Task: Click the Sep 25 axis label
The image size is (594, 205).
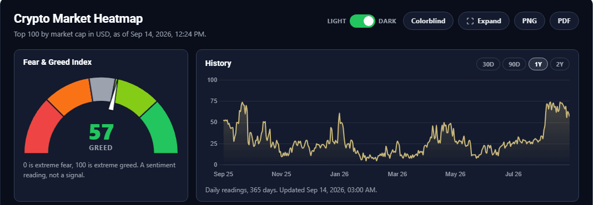Action: pos(224,175)
